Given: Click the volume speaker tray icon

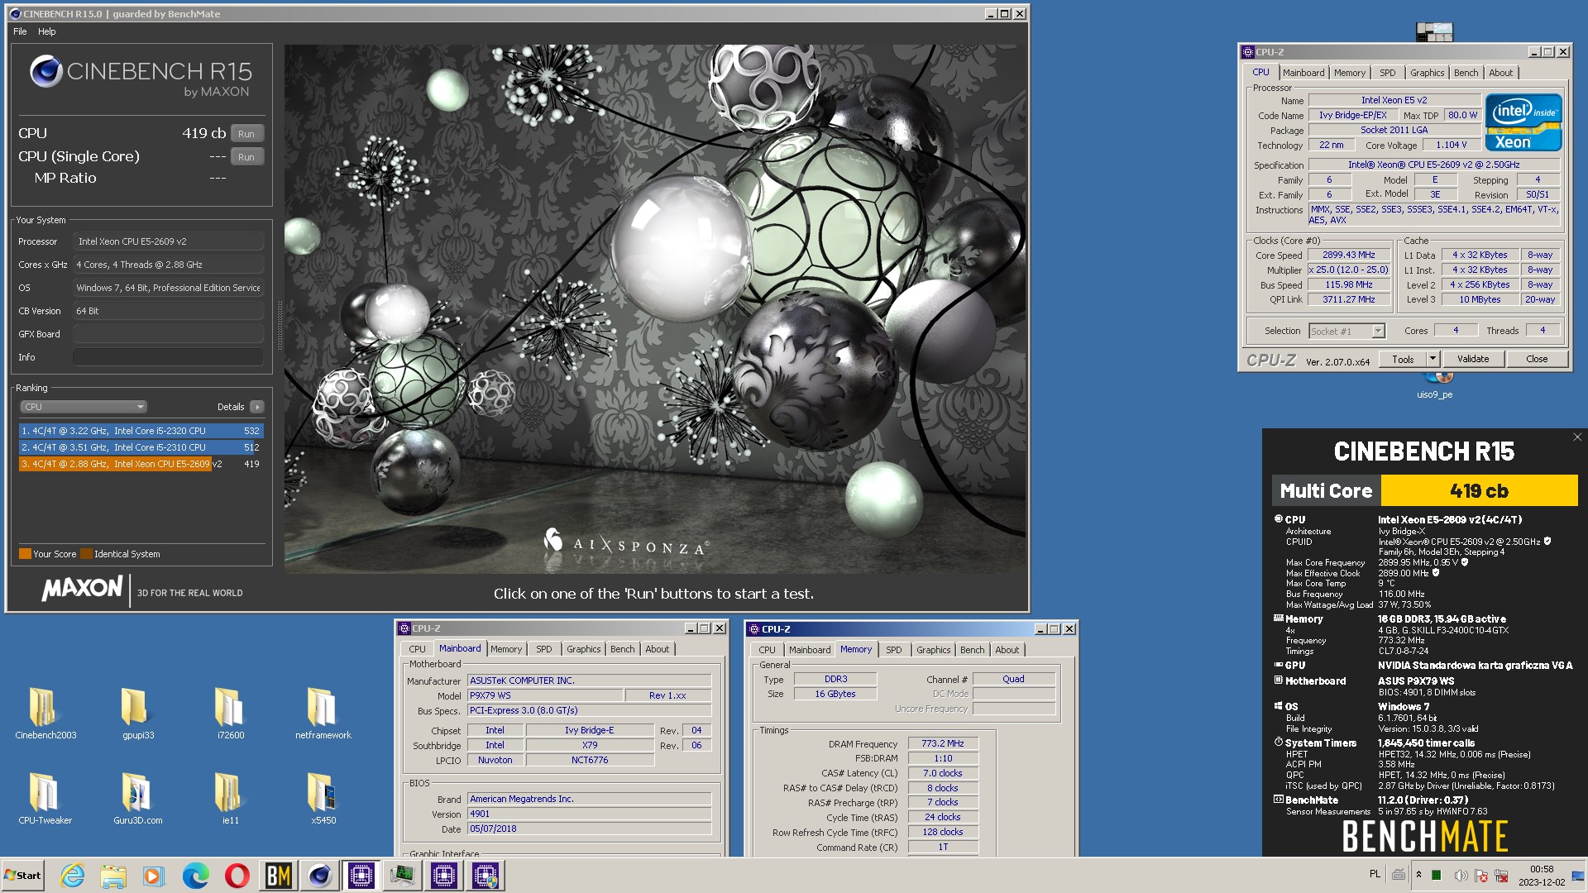Looking at the screenshot, I should click(1461, 875).
